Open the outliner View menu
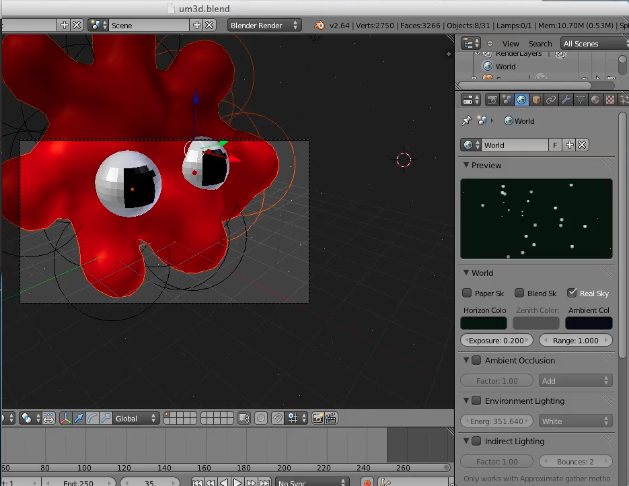 tap(511, 44)
